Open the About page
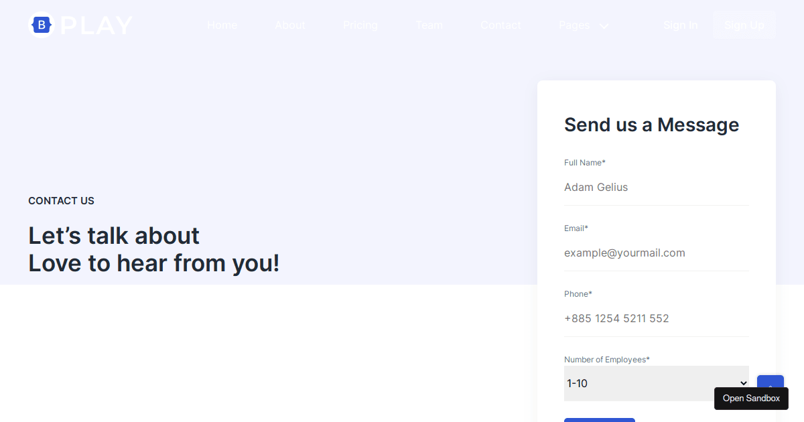Viewport: 804px width, 422px height. tap(289, 25)
